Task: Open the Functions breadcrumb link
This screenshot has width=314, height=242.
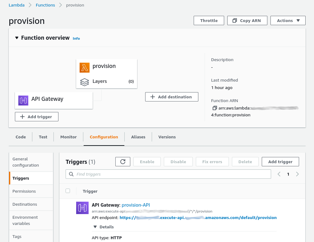Action: point(45,5)
